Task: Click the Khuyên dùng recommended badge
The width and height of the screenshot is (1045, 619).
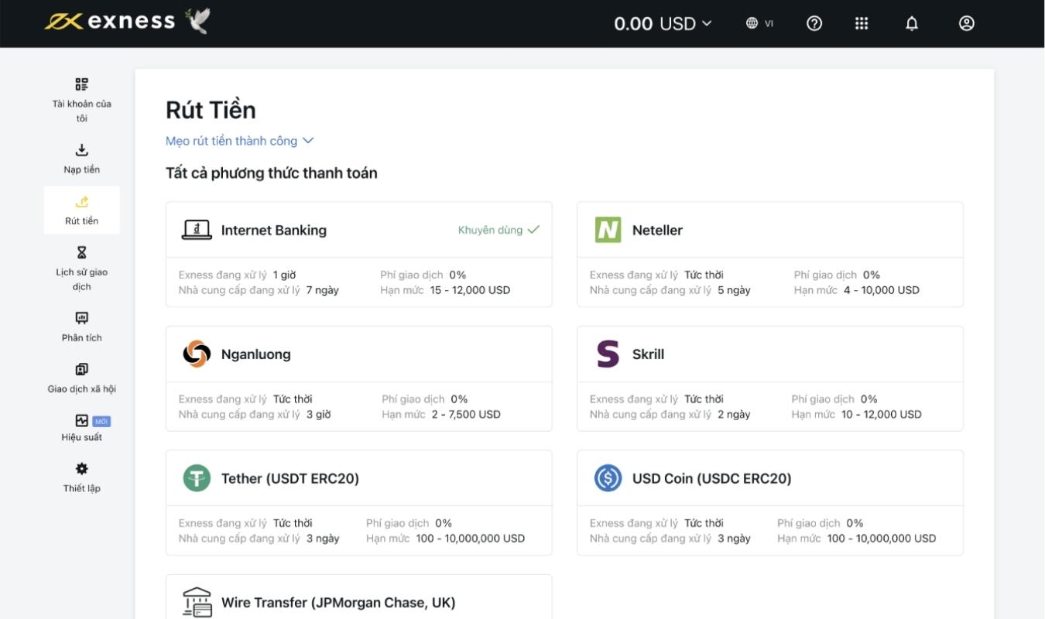Action: pos(499,230)
